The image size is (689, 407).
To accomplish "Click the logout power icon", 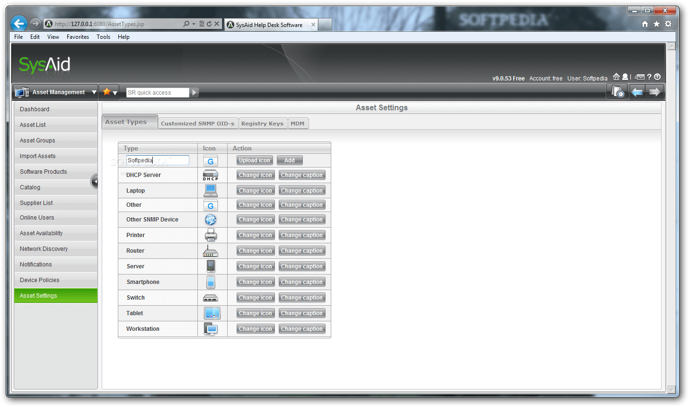I will coord(657,76).
